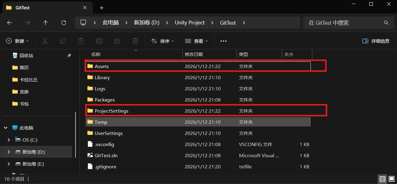
Task: Expand chevron after GitTest in address bar
Action: coord(244,23)
